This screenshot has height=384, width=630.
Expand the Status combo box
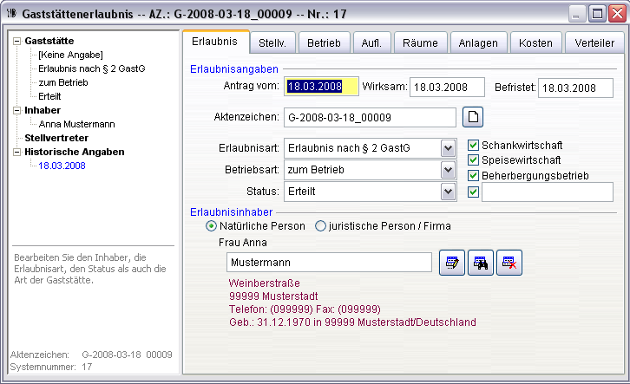click(448, 192)
